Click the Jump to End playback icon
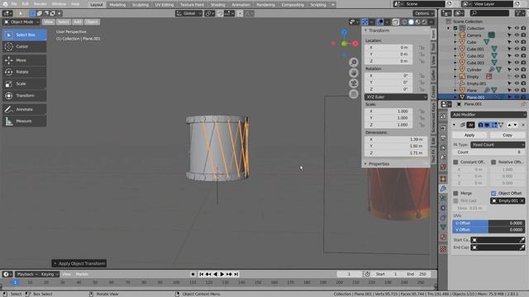Image resolution: width=529 pixels, height=297 pixels. (x=236, y=274)
